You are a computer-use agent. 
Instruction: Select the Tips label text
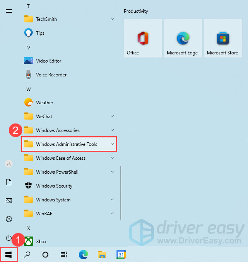40,33
